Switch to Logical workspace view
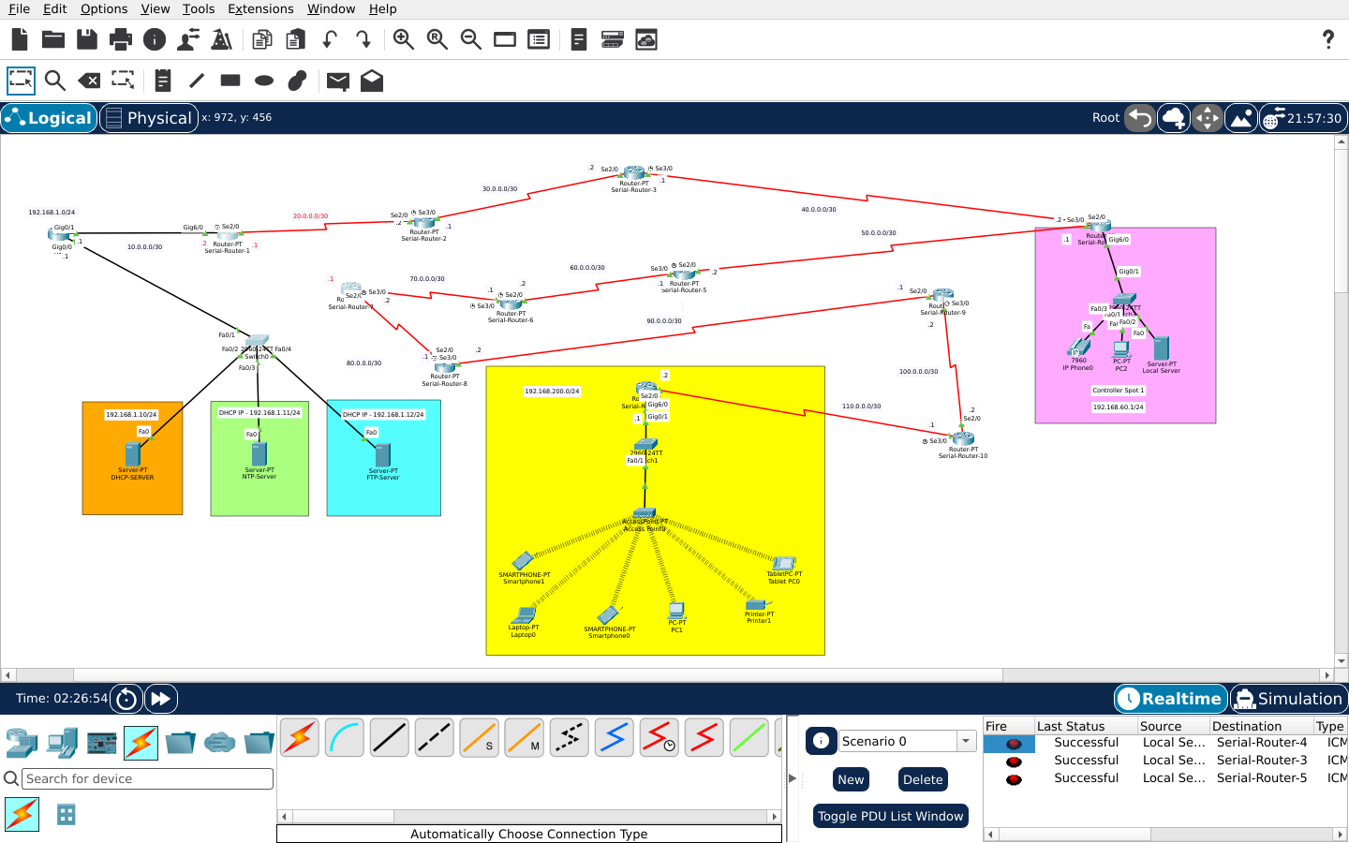The image size is (1349, 843). pyautogui.click(x=49, y=118)
